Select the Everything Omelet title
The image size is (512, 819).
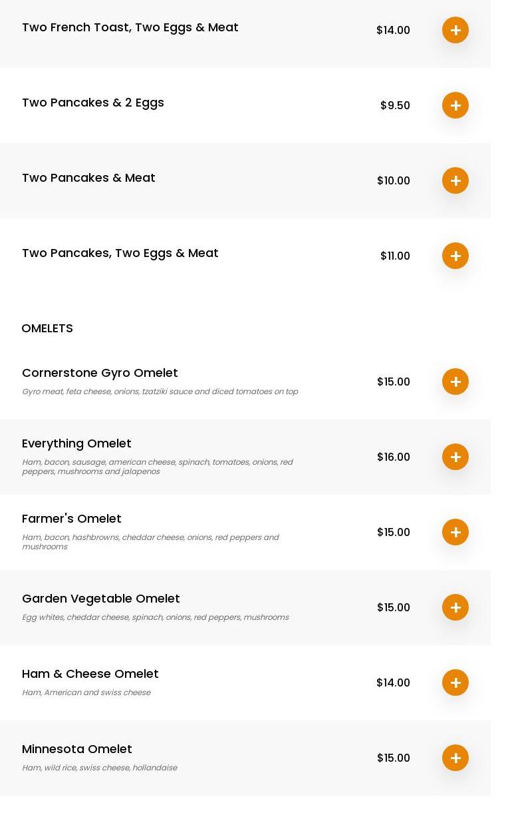[x=76, y=443]
